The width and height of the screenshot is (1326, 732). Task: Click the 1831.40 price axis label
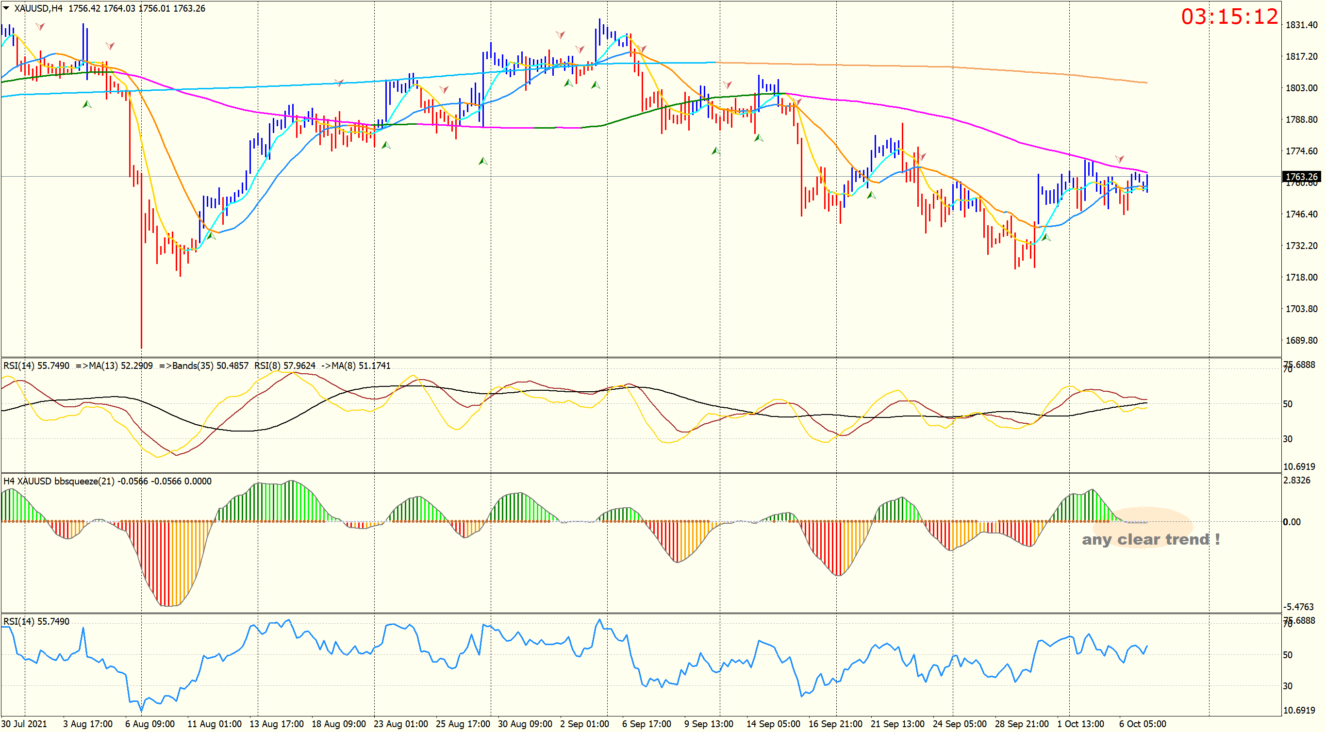coord(1301,25)
